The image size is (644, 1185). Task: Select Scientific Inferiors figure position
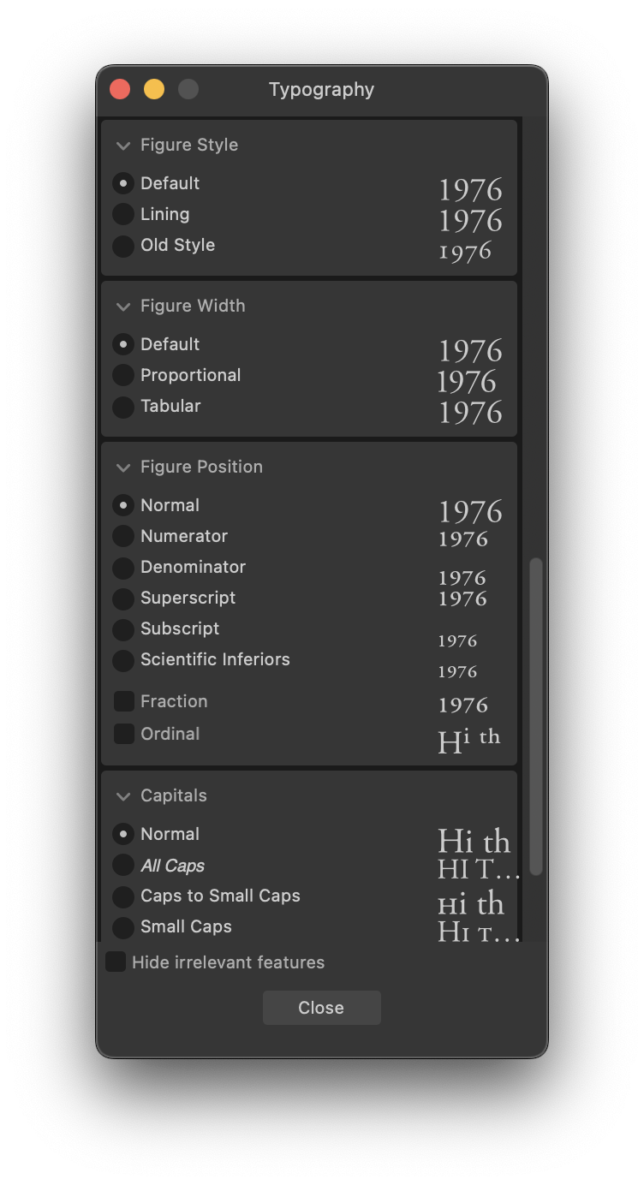tap(122, 660)
